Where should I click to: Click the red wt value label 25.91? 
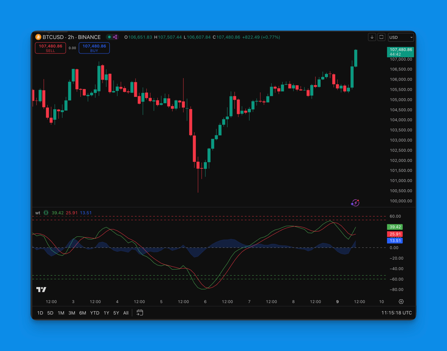coord(395,234)
